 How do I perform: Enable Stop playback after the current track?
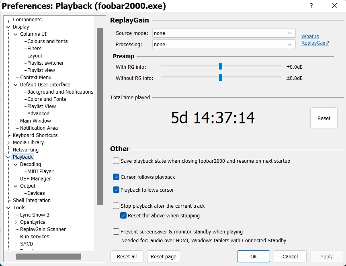[116, 206]
